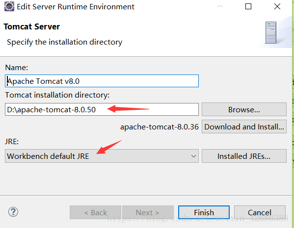This screenshot has width=294, height=228.
Task: Browse for the Tomcat installation folder
Action: click(x=244, y=109)
